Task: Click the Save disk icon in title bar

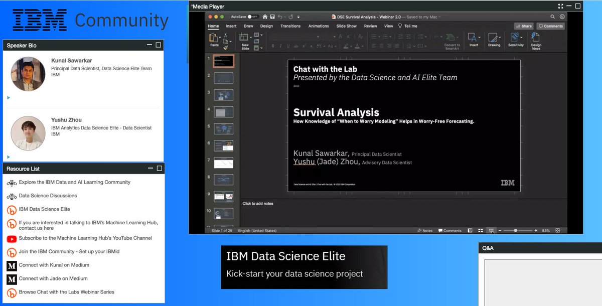Action: click(x=272, y=17)
